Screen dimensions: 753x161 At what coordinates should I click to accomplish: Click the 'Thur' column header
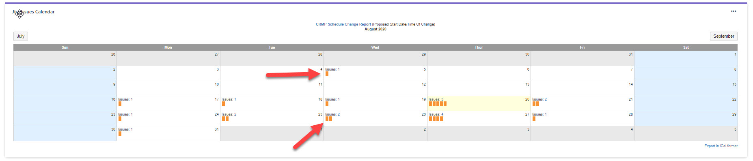point(479,47)
